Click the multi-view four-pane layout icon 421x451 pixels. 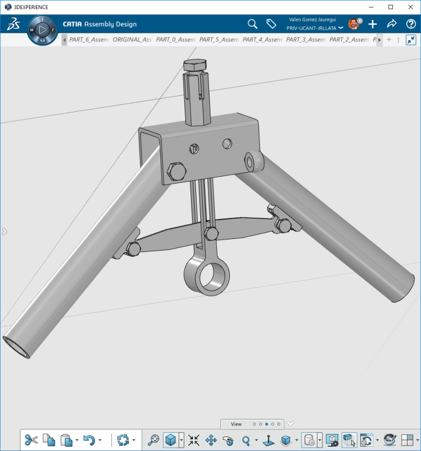(x=408, y=440)
